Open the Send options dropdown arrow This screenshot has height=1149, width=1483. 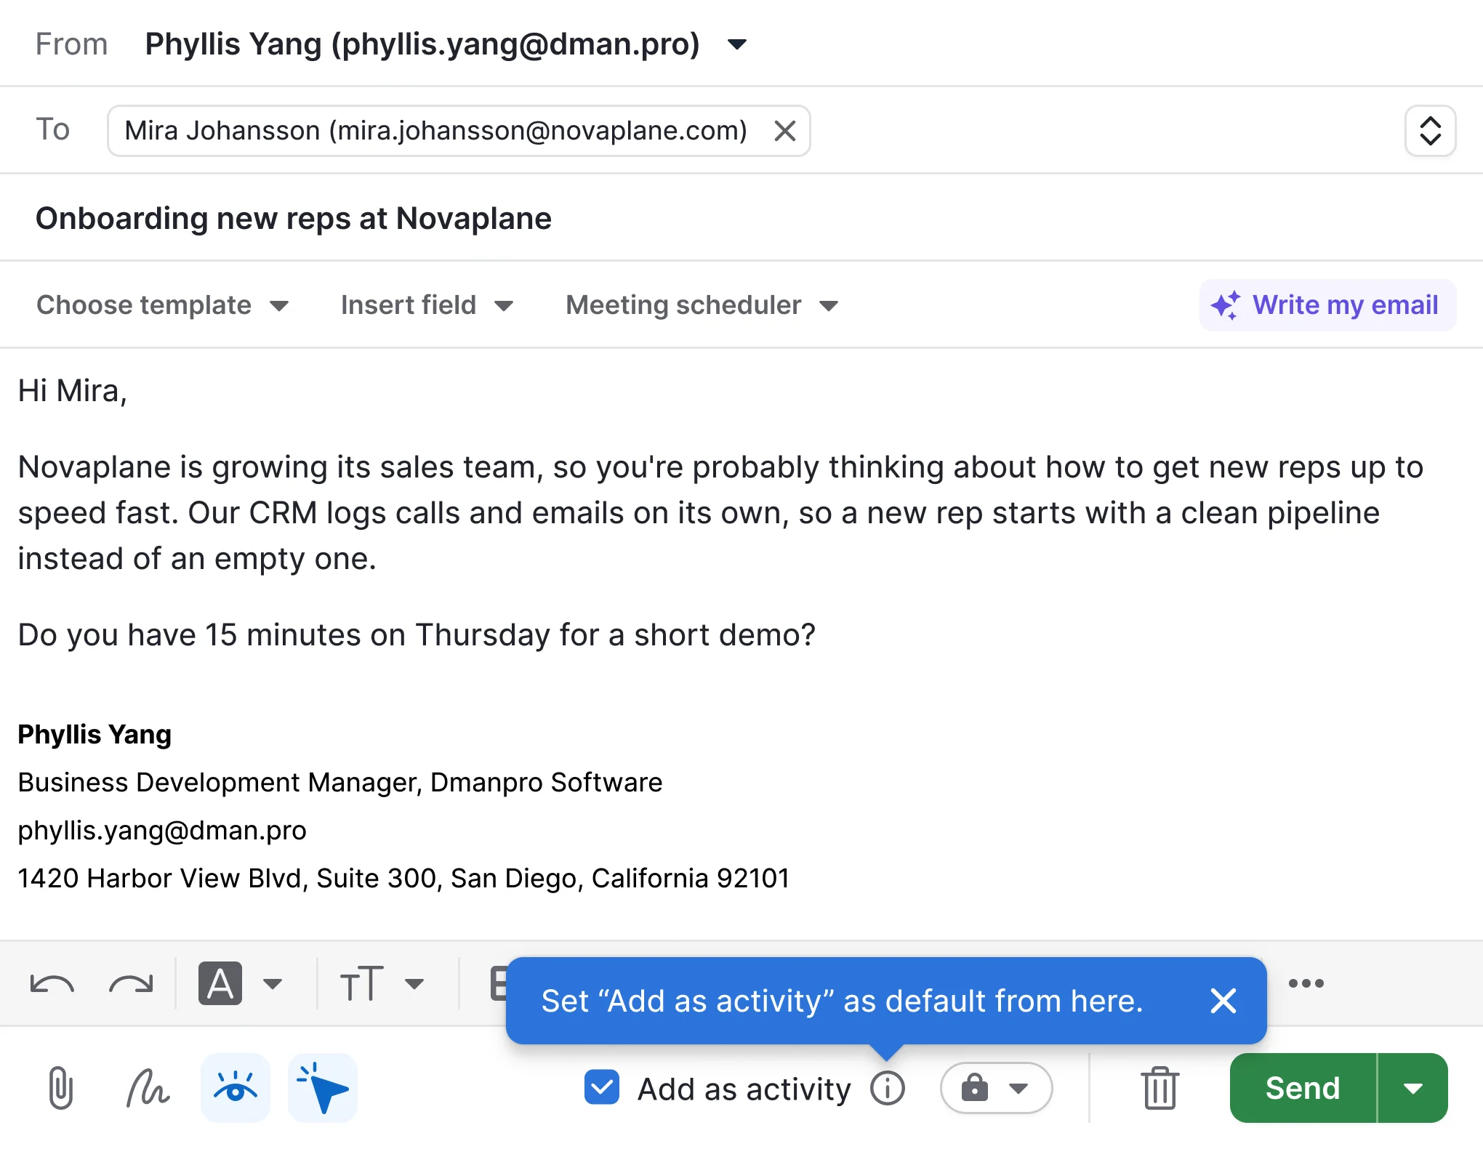(1413, 1088)
